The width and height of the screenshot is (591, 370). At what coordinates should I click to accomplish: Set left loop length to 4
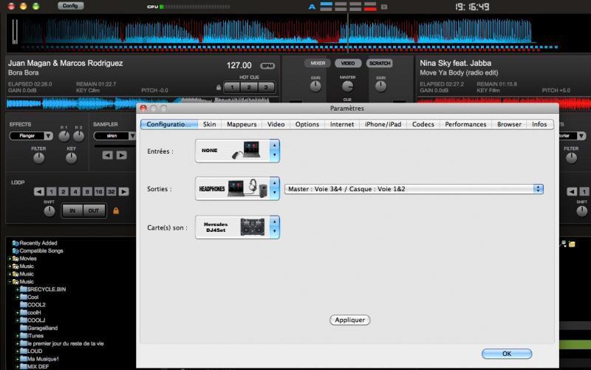(x=75, y=192)
